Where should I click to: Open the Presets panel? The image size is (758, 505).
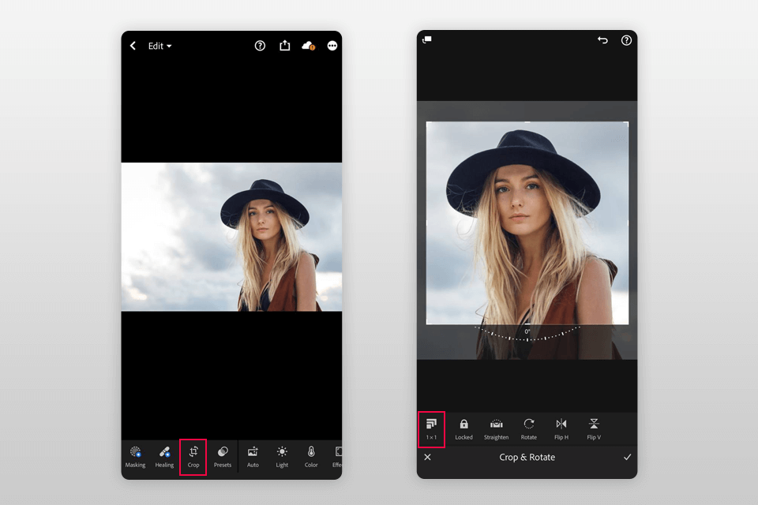point(223,457)
